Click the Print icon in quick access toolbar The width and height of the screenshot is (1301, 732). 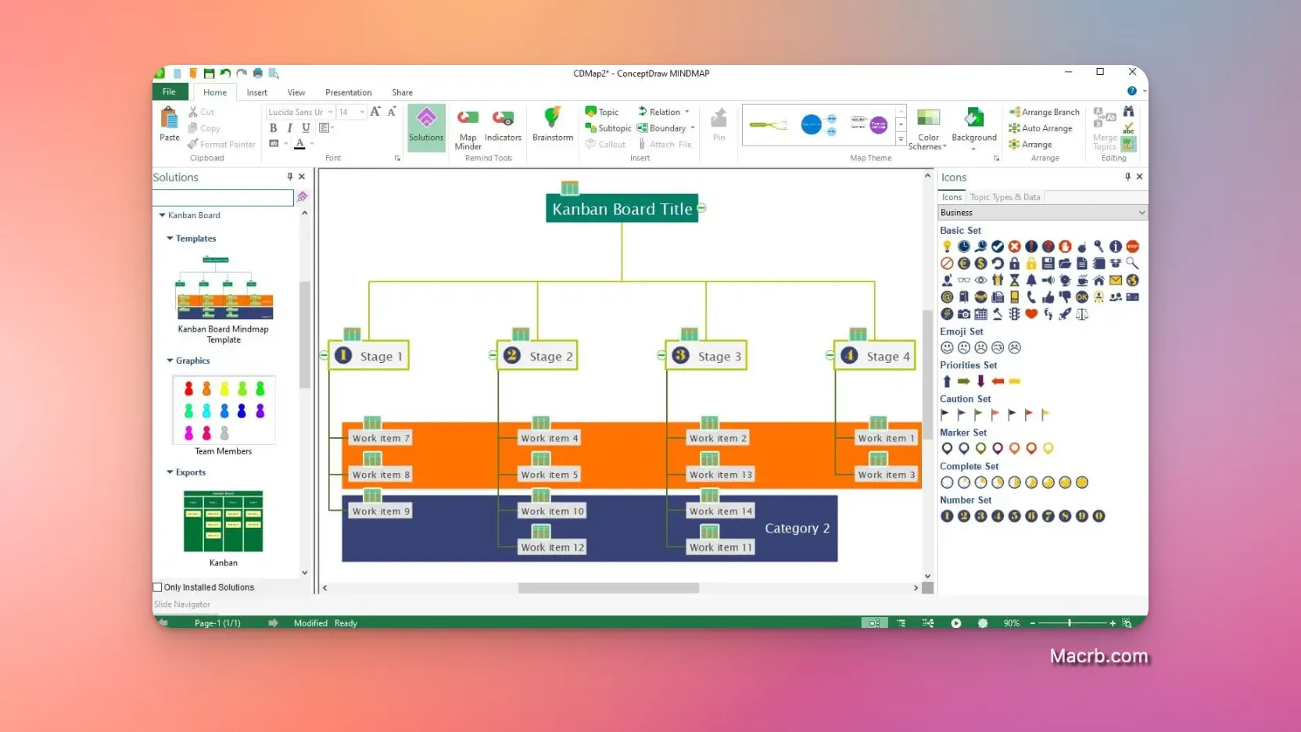[x=257, y=74]
